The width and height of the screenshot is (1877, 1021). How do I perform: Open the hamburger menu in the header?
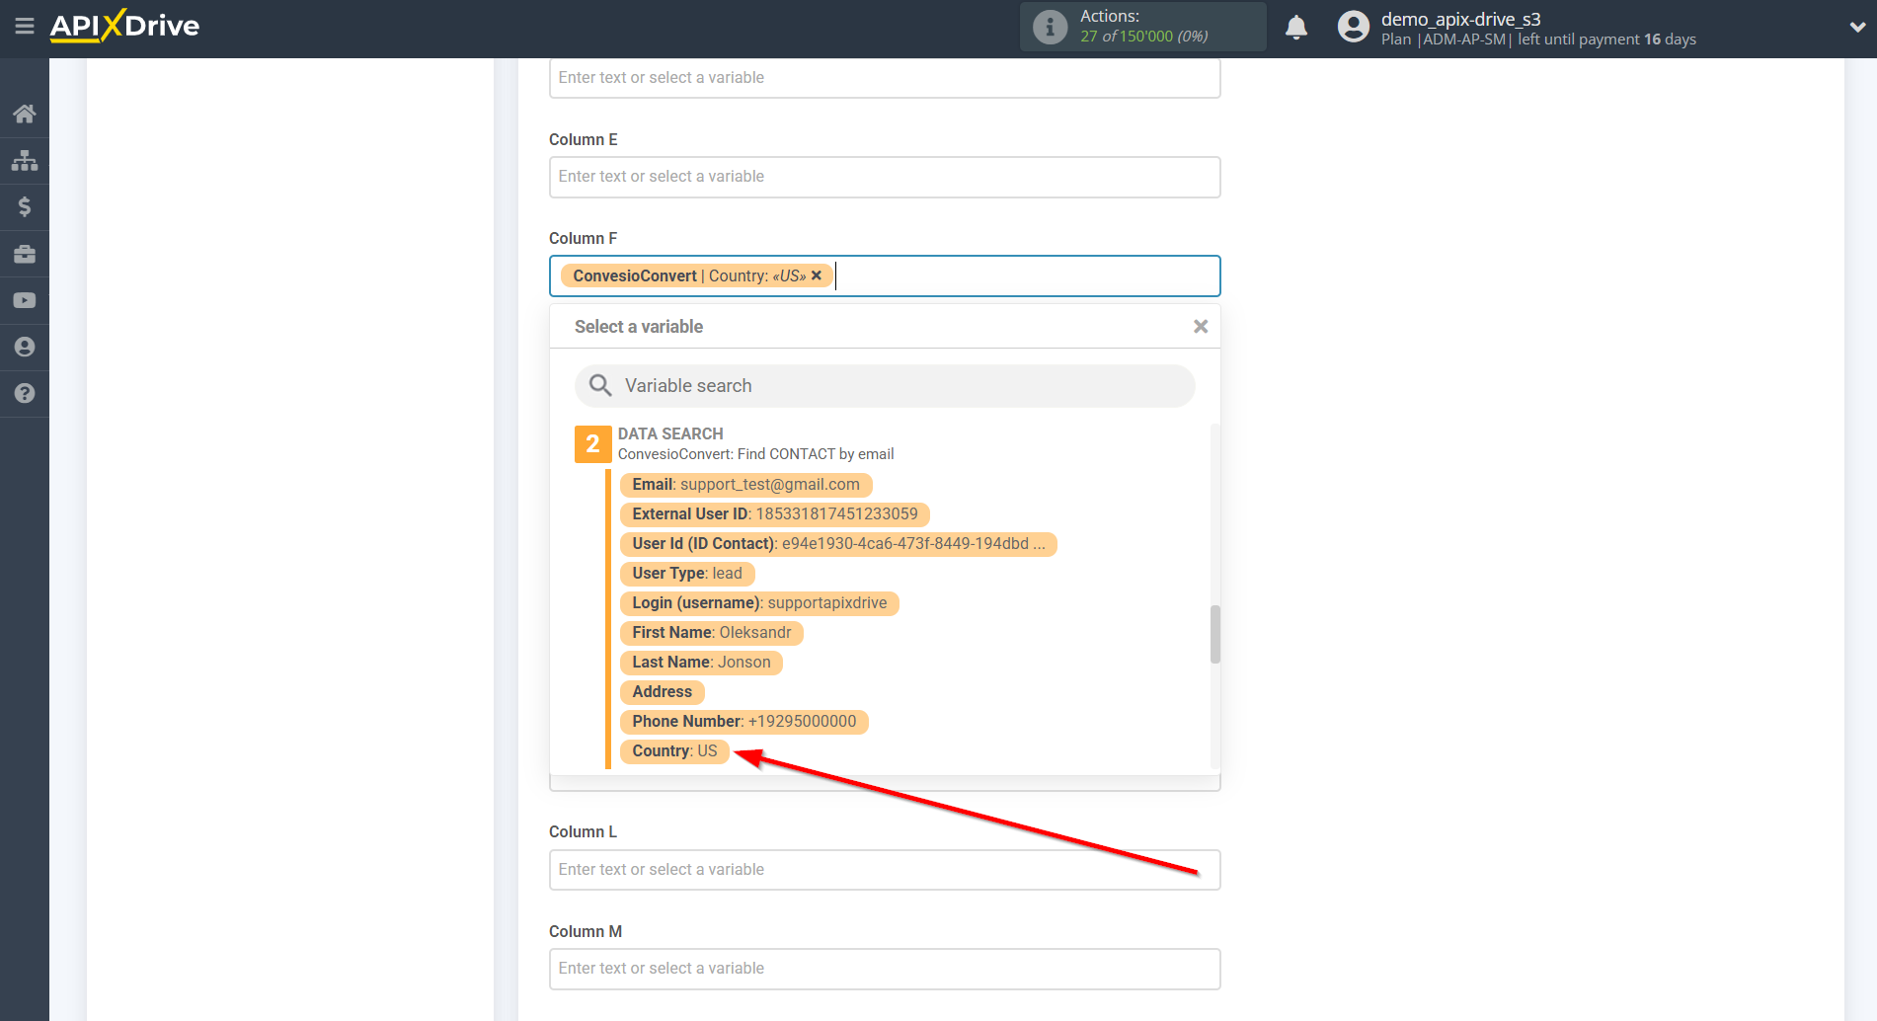tap(25, 27)
